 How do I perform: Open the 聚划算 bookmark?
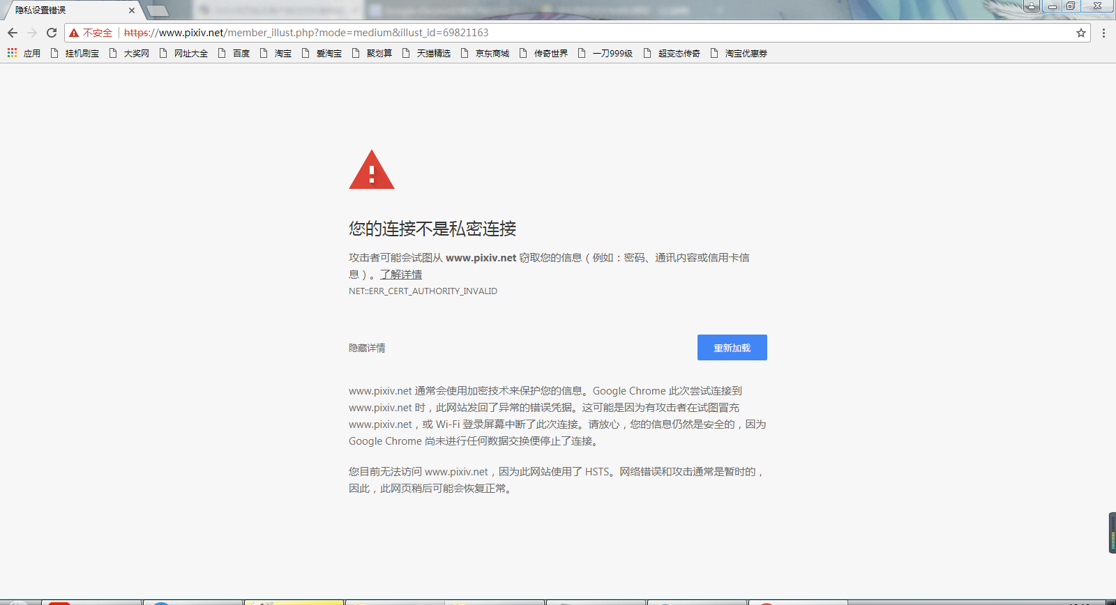click(372, 53)
